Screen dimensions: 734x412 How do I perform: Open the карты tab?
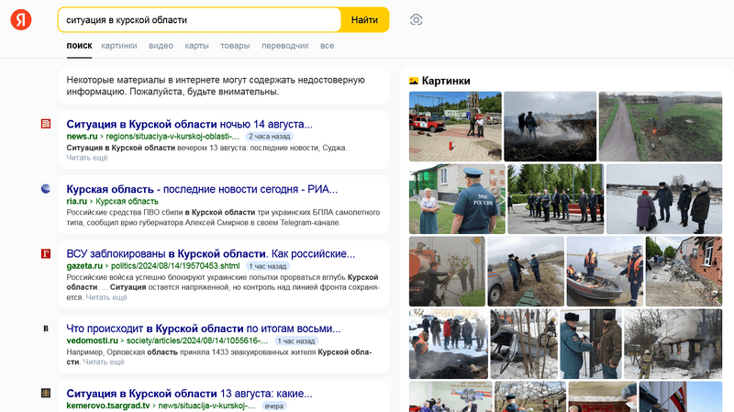pos(196,45)
